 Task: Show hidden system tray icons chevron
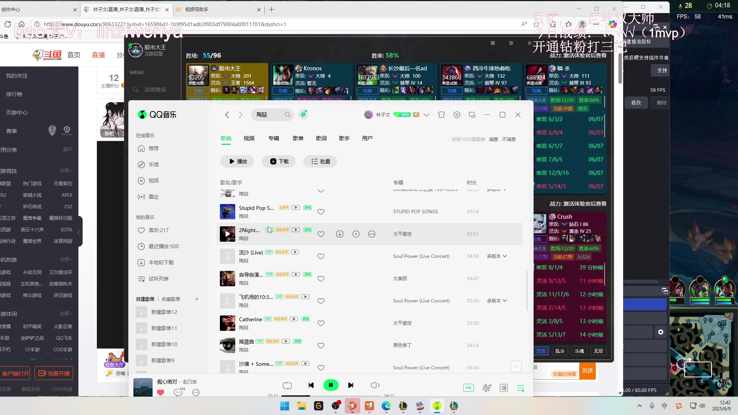tap(640, 406)
